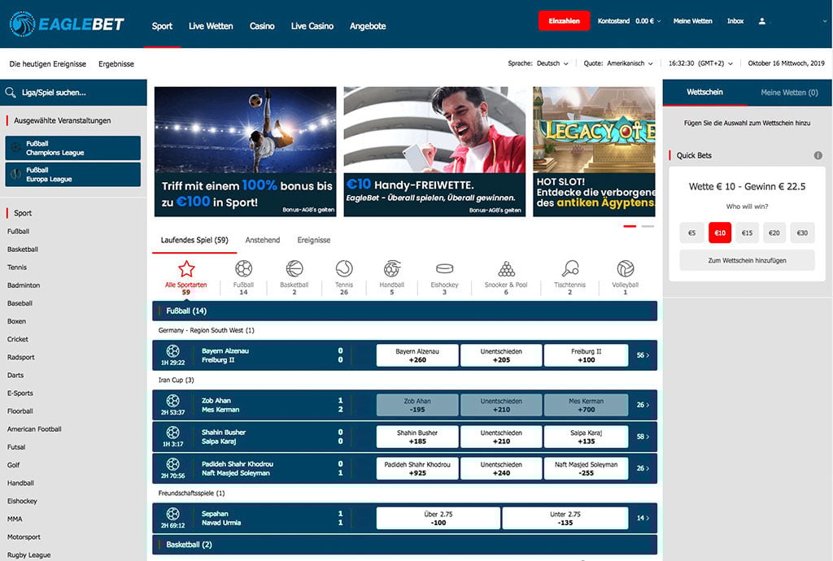833x561 pixels.
Task: Click football icon of Bayern Alzenau match
Action: [172, 350]
